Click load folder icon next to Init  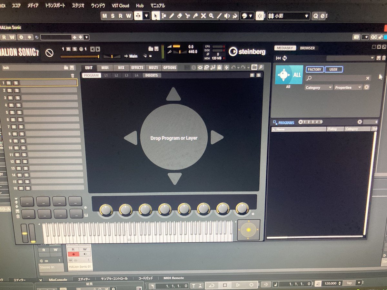66,68
